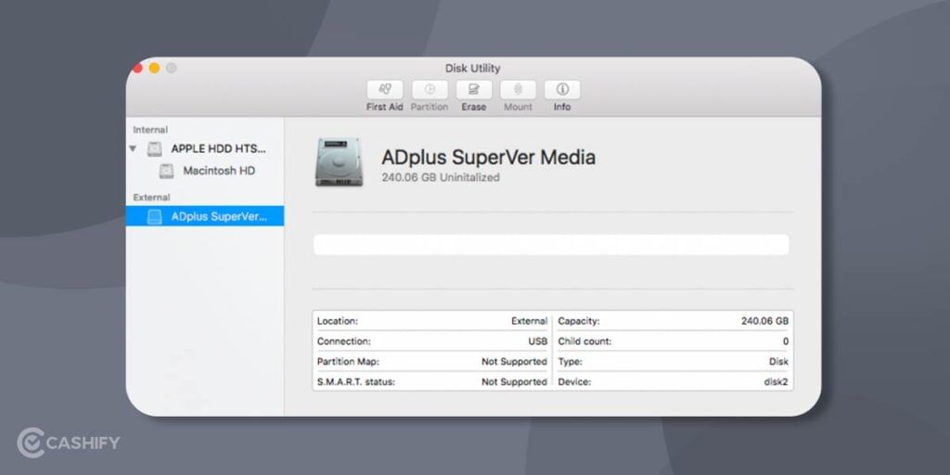Click the empty disk usage bar
The width and height of the screenshot is (950, 475).
click(551, 245)
